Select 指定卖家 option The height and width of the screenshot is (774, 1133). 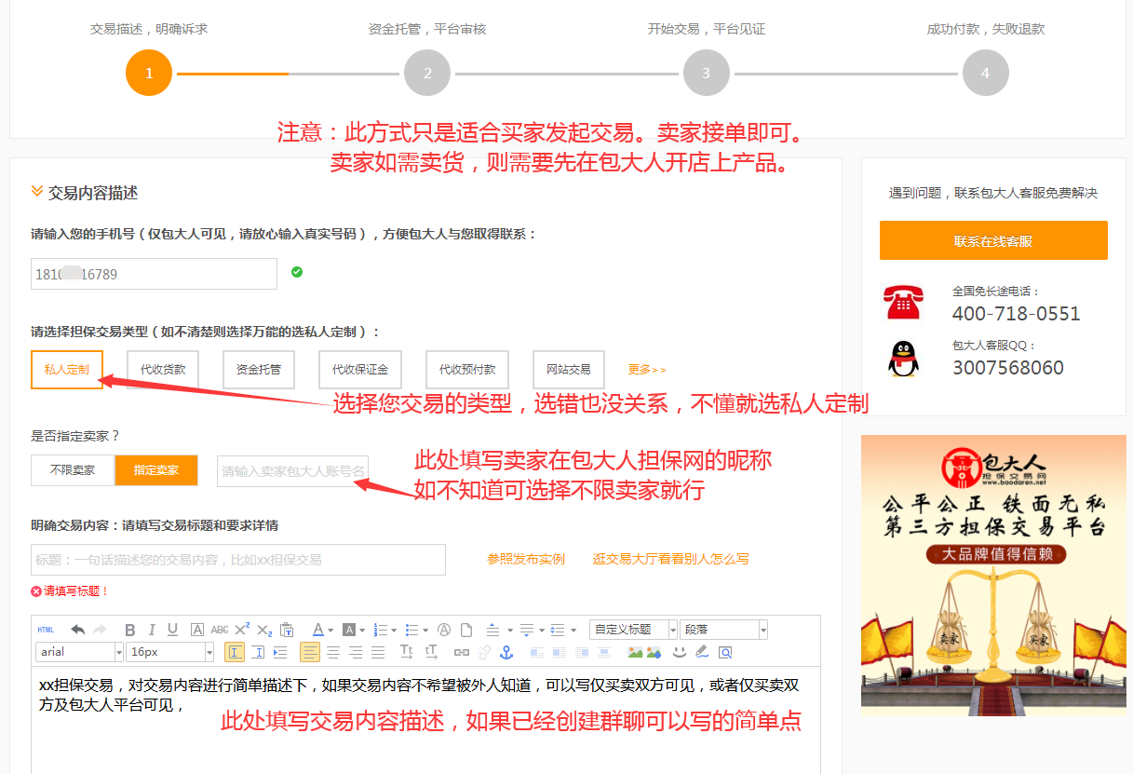coord(155,470)
